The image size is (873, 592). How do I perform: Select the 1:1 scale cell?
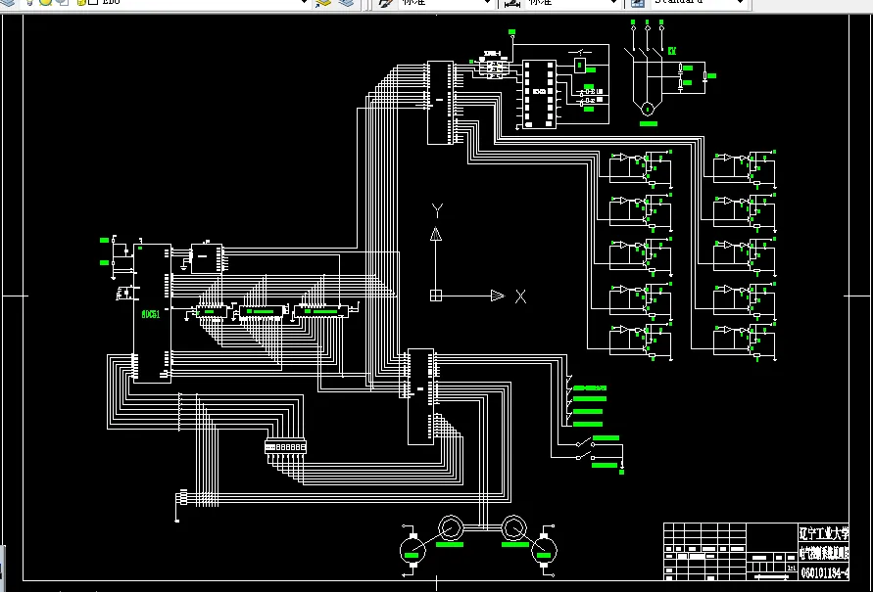point(791,569)
